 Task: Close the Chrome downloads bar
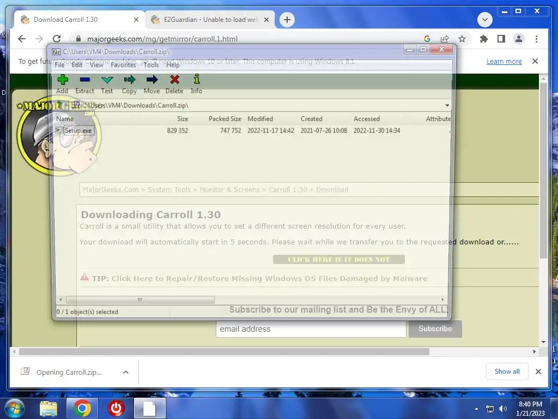pyautogui.click(x=538, y=372)
